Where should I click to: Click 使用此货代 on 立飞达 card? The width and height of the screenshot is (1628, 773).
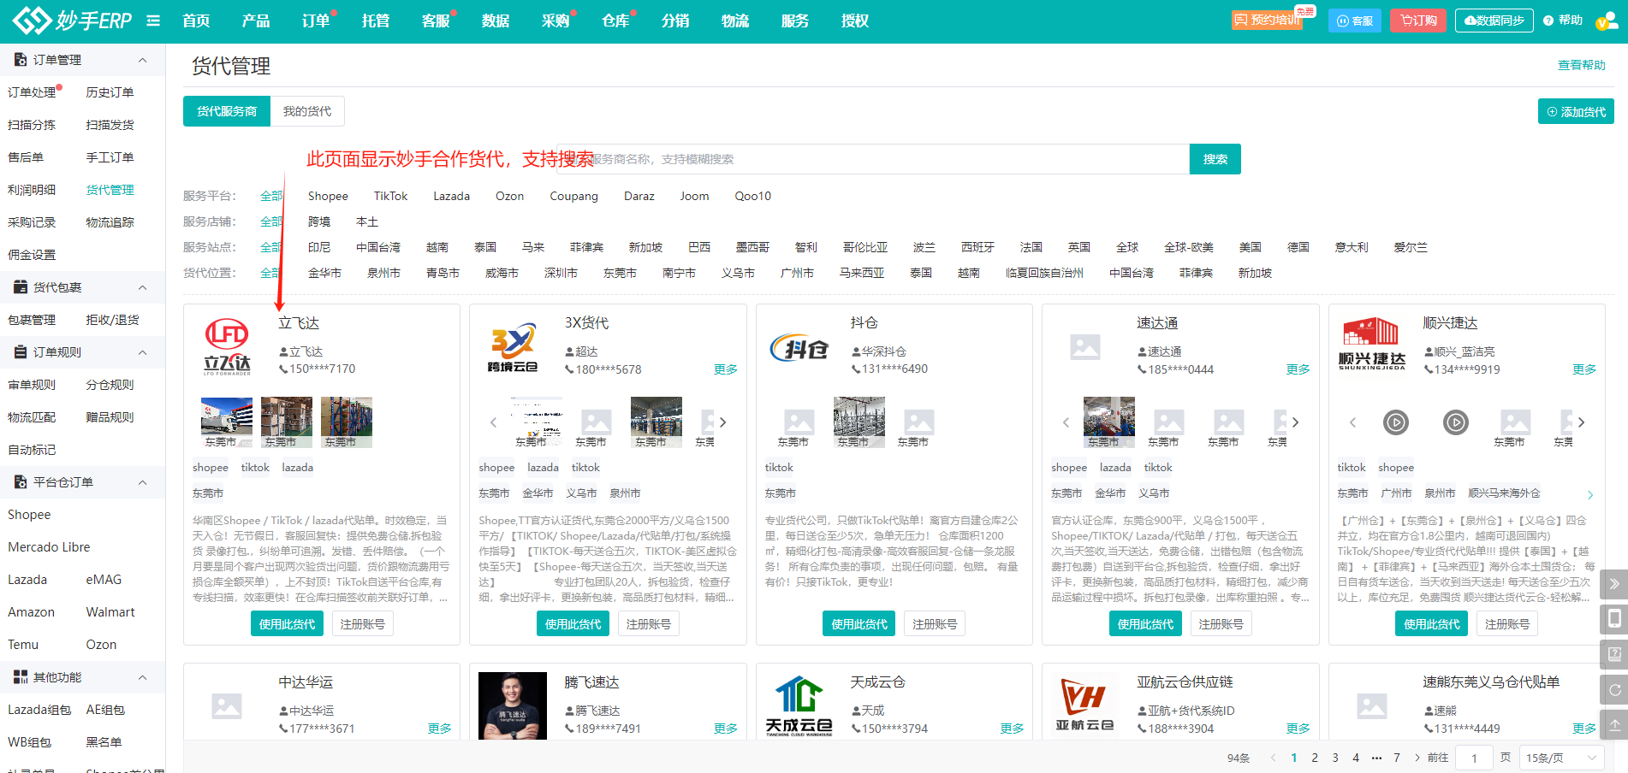click(287, 623)
